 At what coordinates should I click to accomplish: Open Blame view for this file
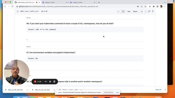point(135,11)
